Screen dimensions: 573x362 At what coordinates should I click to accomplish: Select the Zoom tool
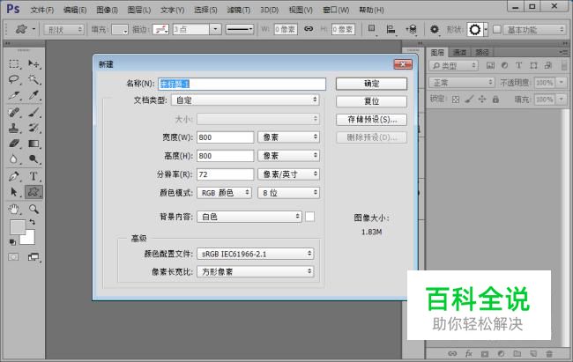point(33,209)
